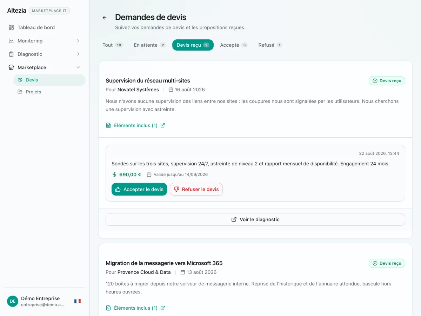Switch to the Tout tab

pos(113,45)
